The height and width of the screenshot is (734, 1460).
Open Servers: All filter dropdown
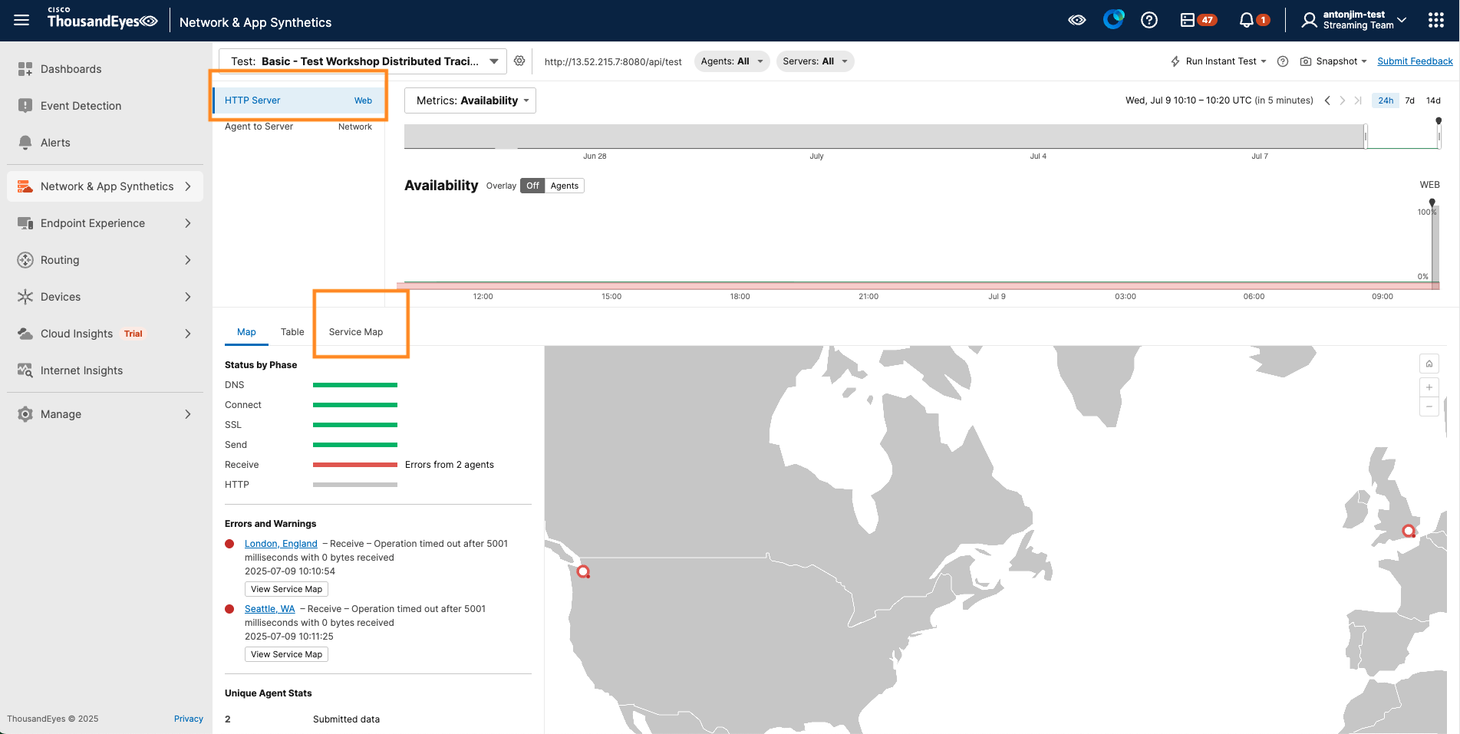click(815, 61)
